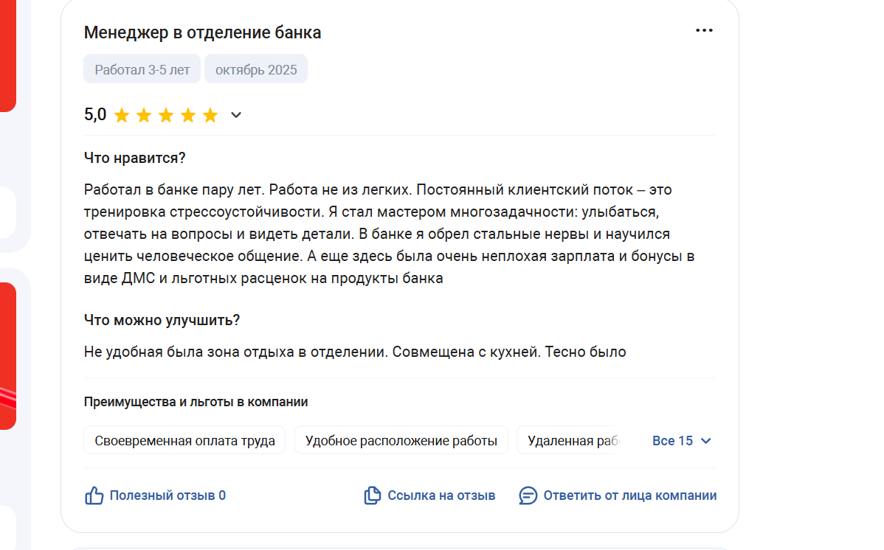The height and width of the screenshot is (550, 884).
Task: Click the first yellow rating star
Action: pyautogui.click(x=122, y=115)
